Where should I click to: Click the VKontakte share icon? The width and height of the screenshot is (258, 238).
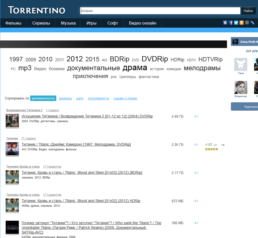click(x=225, y=23)
